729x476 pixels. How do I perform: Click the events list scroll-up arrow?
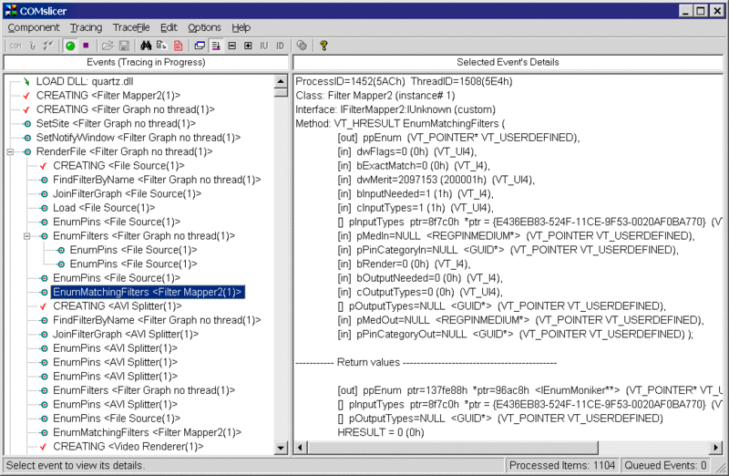pos(281,81)
